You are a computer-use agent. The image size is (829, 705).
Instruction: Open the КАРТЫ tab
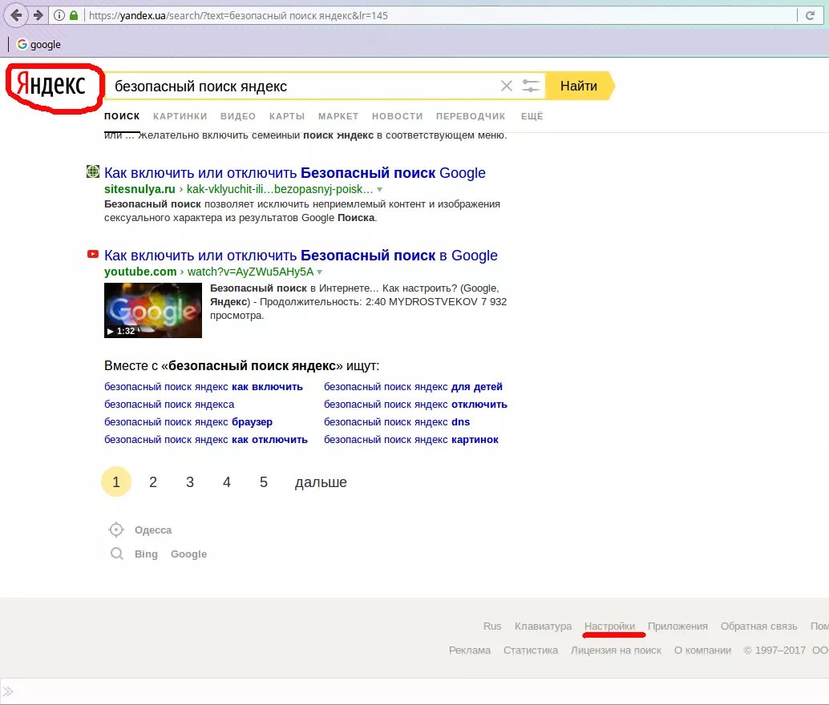pyautogui.click(x=287, y=116)
